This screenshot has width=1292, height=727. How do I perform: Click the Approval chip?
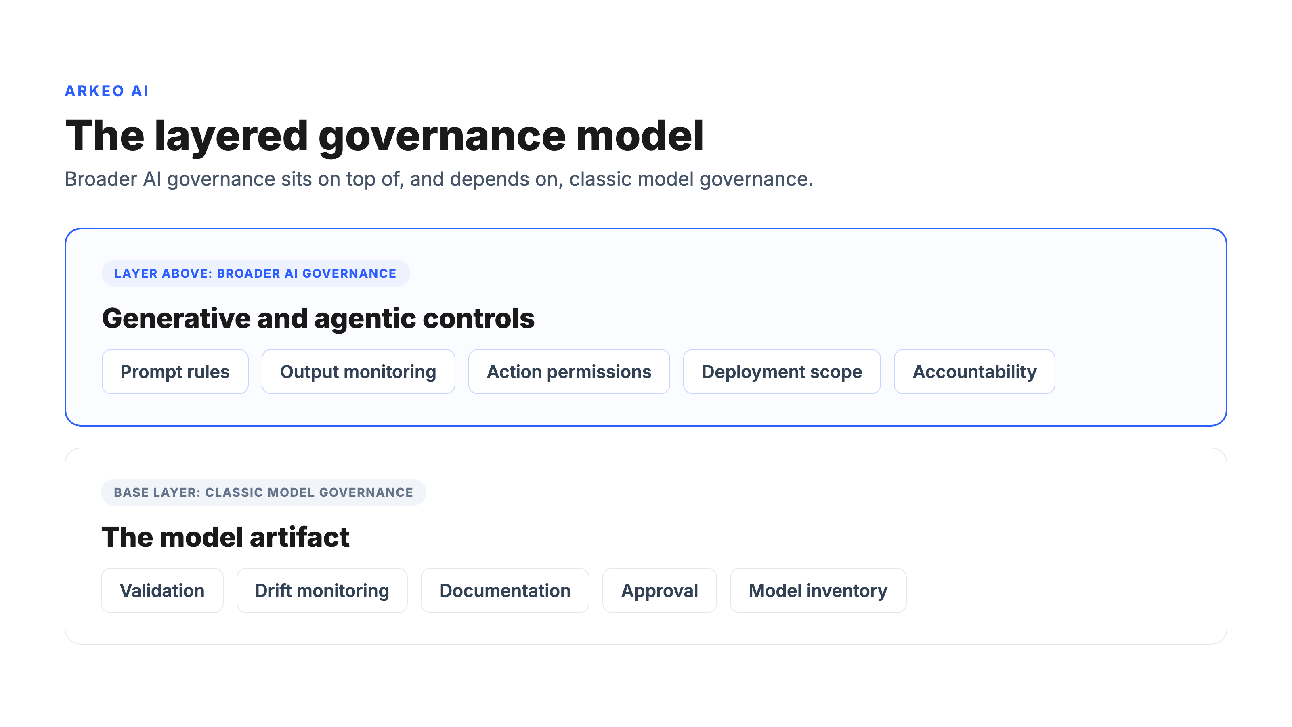(x=660, y=590)
